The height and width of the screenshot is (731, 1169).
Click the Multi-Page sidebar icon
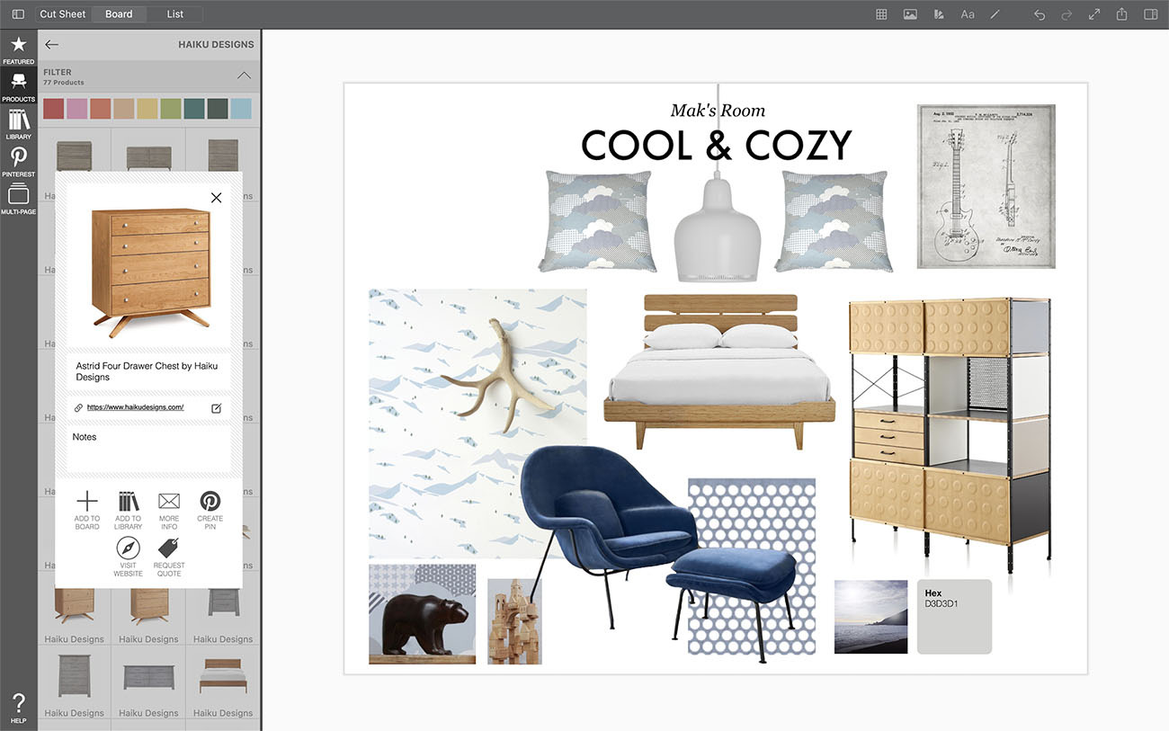(18, 195)
